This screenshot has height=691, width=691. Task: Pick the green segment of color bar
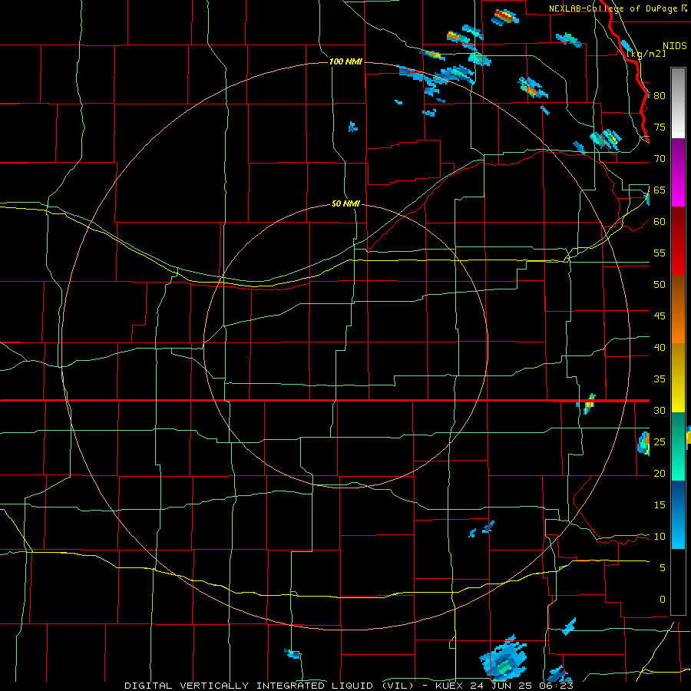[x=678, y=446]
